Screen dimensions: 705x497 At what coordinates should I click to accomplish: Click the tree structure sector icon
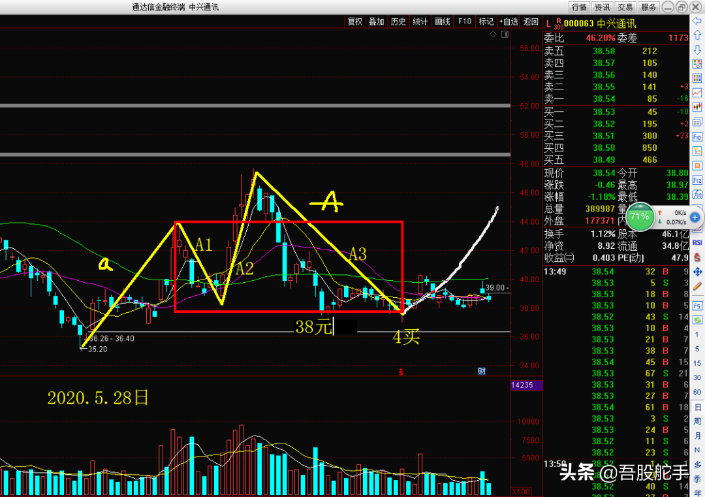coord(697,151)
